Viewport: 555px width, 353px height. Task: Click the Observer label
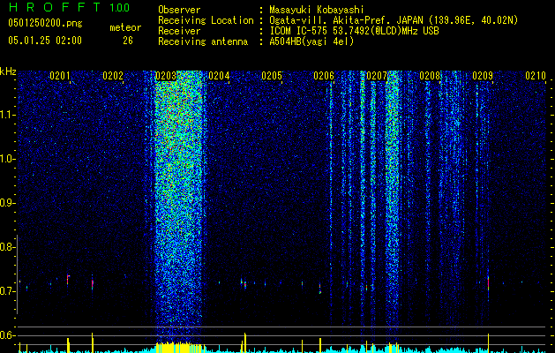click(x=179, y=10)
